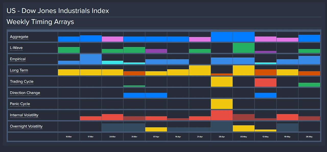Image resolution: width=327 pixels, height=152 pixels.
Task: Click the Overnight Volatility yellow bar for 05-May
Action: 243,128
